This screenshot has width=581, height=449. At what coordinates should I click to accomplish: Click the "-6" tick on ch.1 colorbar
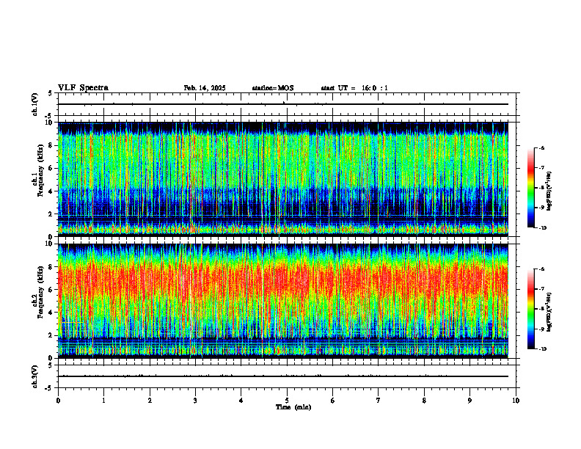pos(542,147)
